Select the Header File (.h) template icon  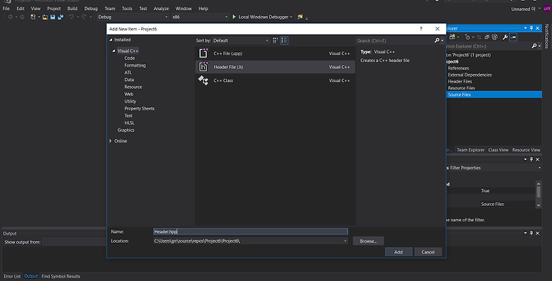pyautogui.click(x=203, y=67)
